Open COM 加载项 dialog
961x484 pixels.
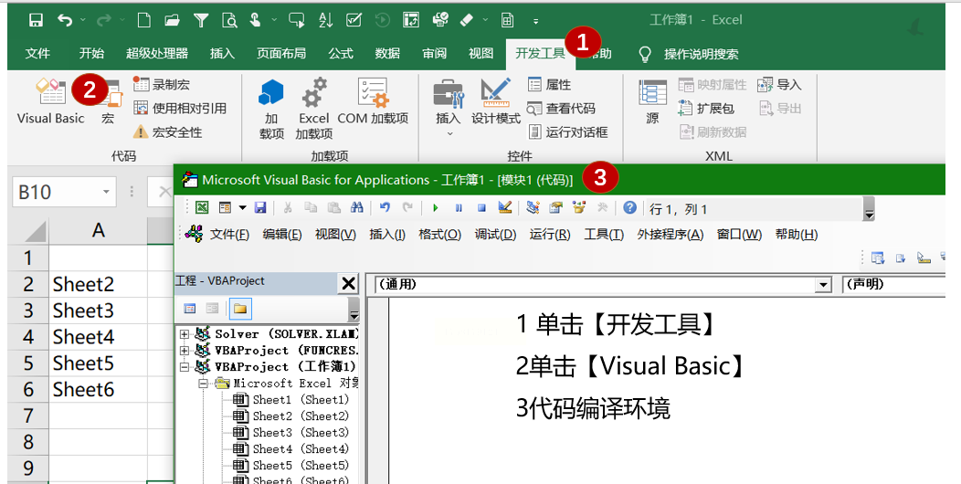(373, 101)
